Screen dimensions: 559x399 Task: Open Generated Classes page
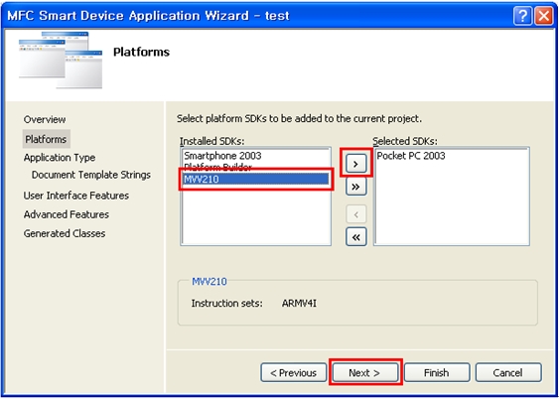point(65,233)
